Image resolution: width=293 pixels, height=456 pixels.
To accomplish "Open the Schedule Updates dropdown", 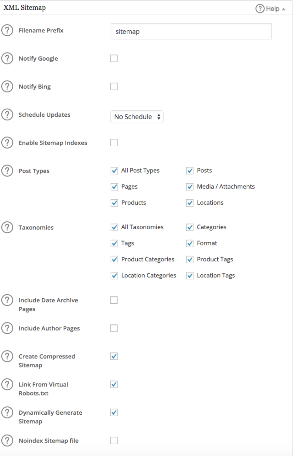I will point(137,117).
